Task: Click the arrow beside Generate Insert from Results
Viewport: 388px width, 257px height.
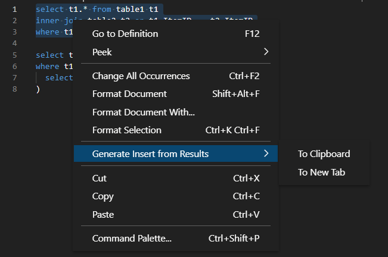Action: 266,154
